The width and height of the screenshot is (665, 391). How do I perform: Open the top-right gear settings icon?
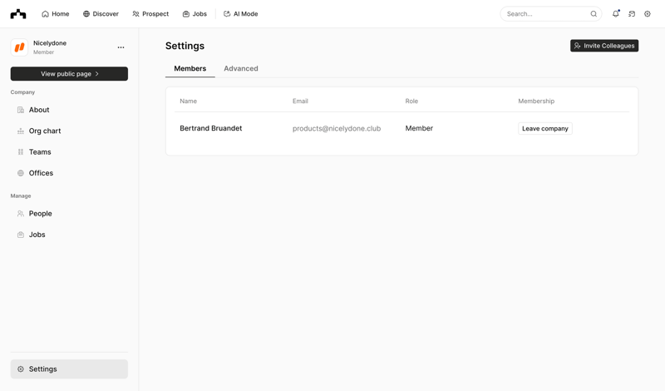click(x=648, y=14)
